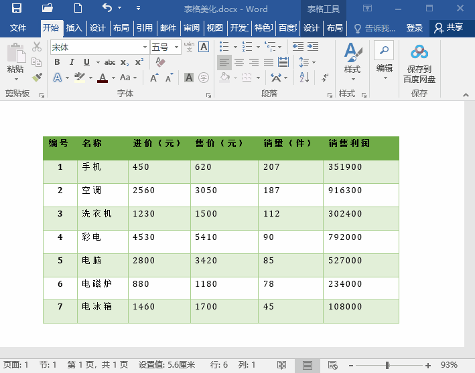Viewport: 475px width, 373px height.
Task: Sort table contents A to Z
Action: coord(304,78)
